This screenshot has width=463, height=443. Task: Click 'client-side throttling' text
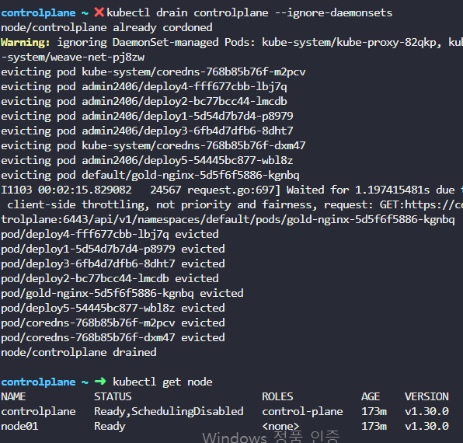tap(78, 205)
